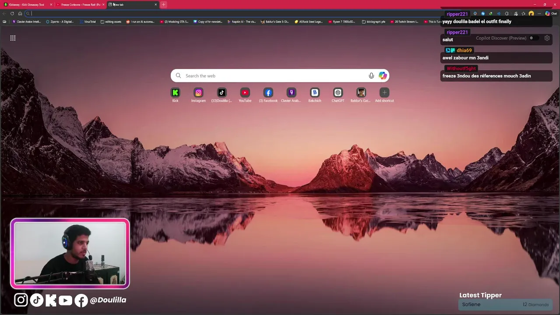Go to the home page icon

20,14
